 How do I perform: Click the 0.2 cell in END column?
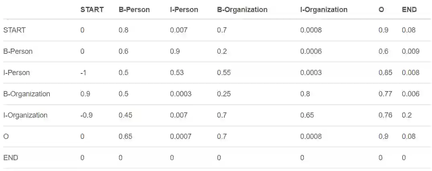click(407, 115)
